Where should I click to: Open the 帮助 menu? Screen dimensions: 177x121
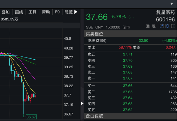click(x=46, y=12)
